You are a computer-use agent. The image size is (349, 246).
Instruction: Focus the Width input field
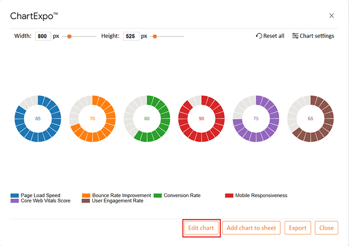point(43,37)
